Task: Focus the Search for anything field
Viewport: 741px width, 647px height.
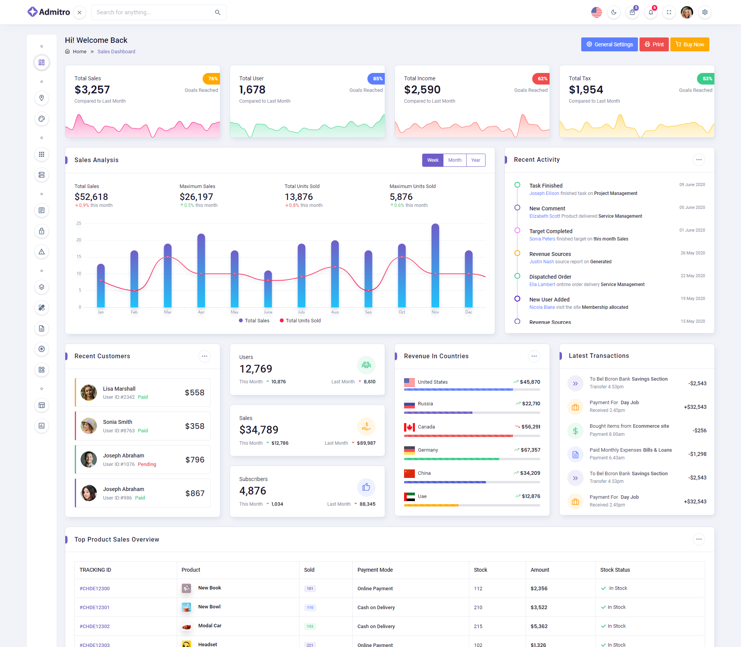Action: click(x=154, y=12)
